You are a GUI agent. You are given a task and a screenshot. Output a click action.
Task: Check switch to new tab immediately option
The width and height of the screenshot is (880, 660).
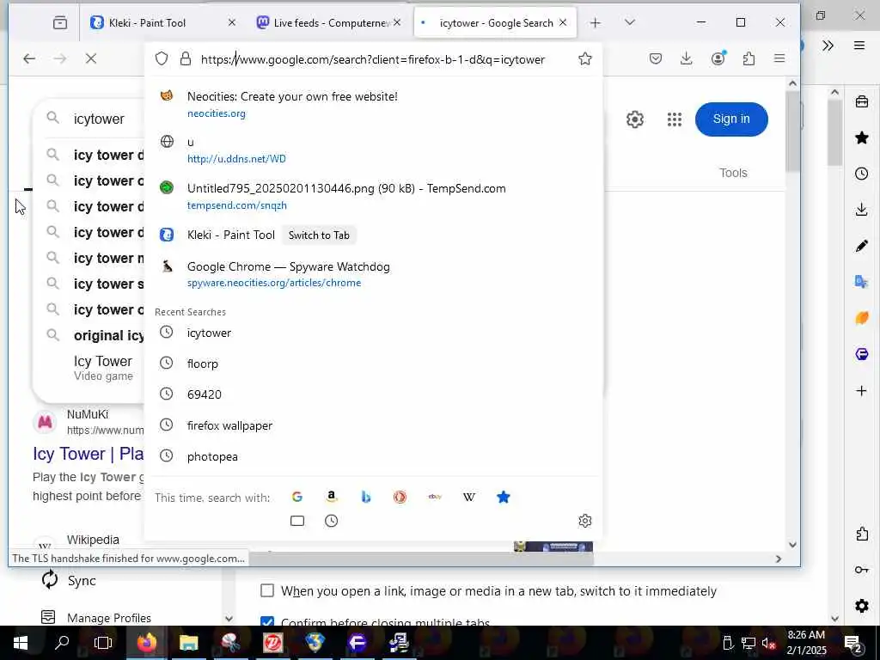coord(267,590)
